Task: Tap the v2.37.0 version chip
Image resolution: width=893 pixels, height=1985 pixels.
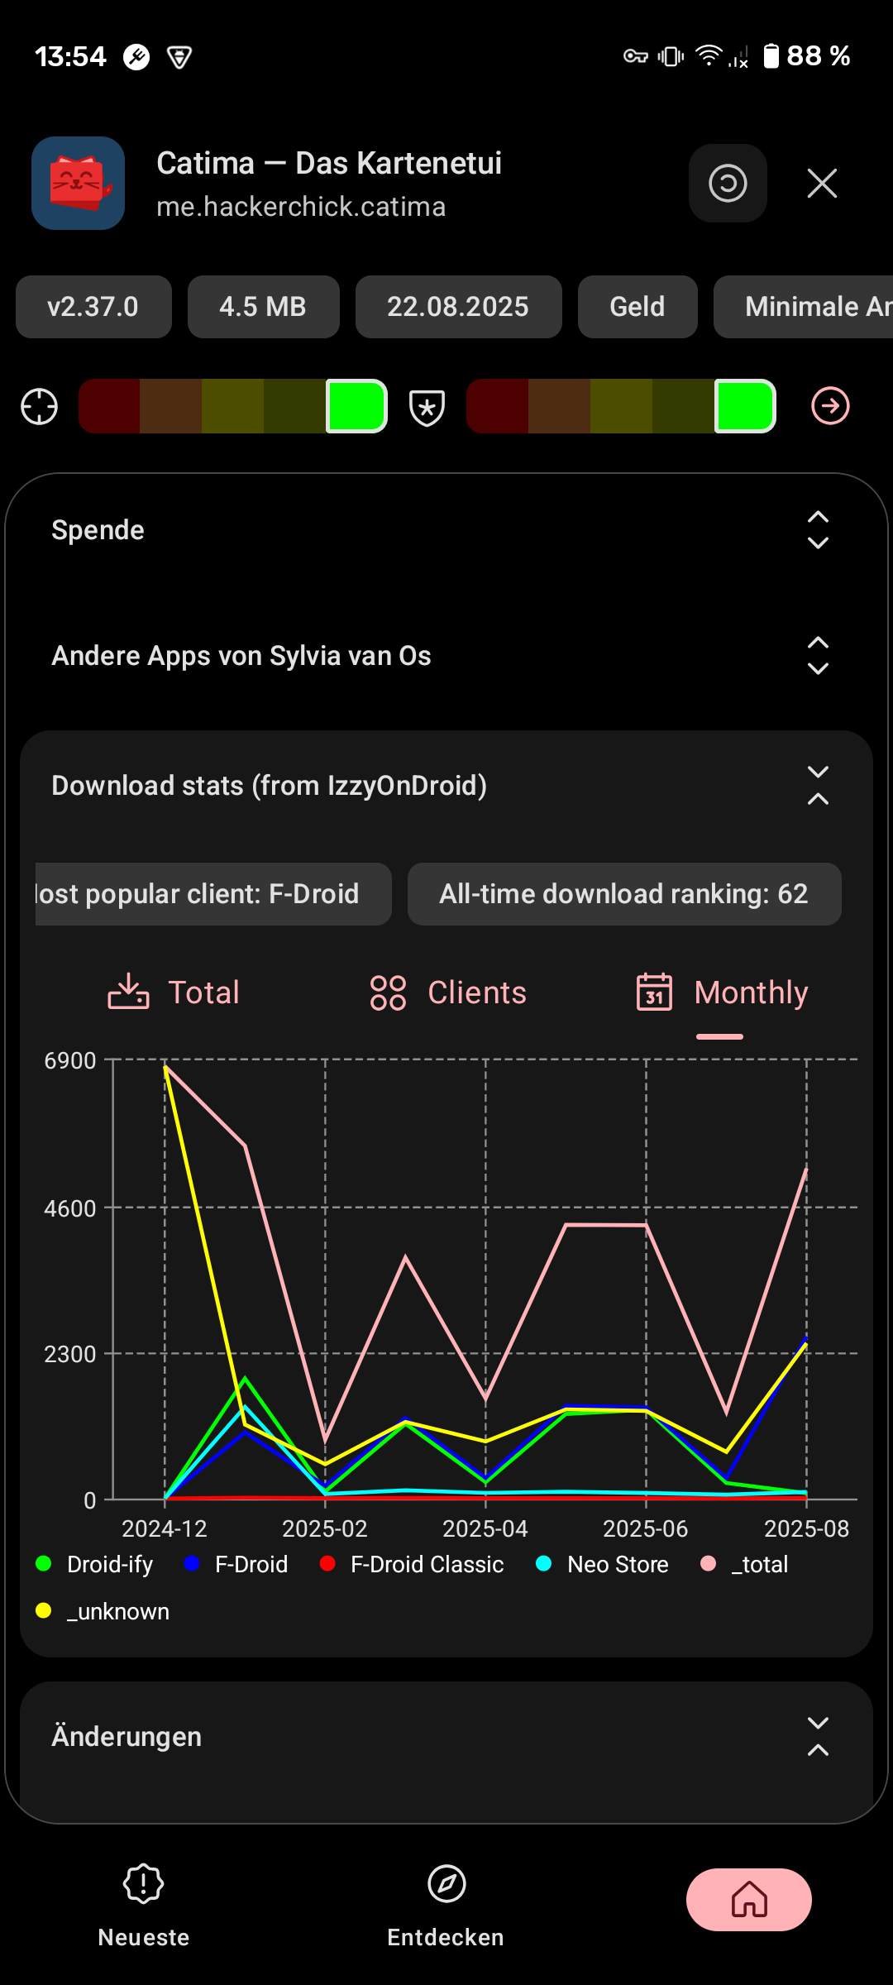Action: [93, 307]
